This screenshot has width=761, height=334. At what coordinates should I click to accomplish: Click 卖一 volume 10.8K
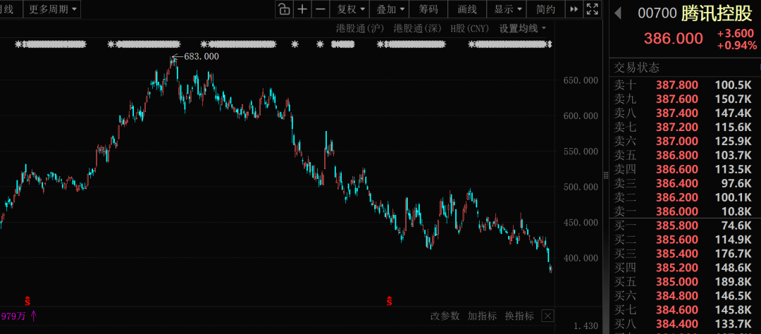click(x=736, y=211)
